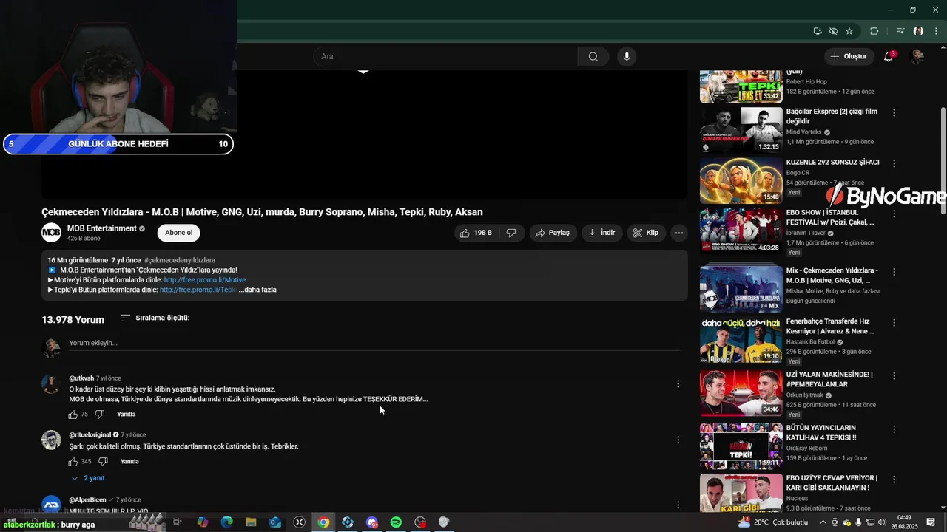
Task: Open Chrome three-dot menu
Action: (937, 31)
